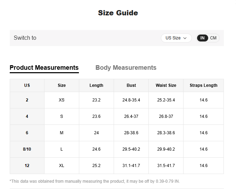
Task: Select the Waist Size column header
Action: [x=166, y=85]
